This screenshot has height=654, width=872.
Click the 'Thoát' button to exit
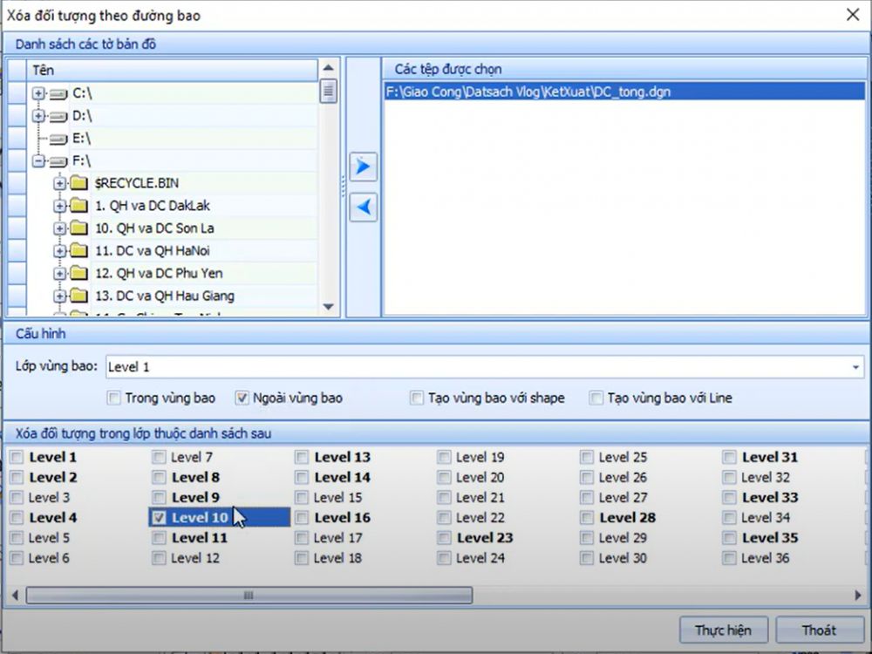pos(818,630)
